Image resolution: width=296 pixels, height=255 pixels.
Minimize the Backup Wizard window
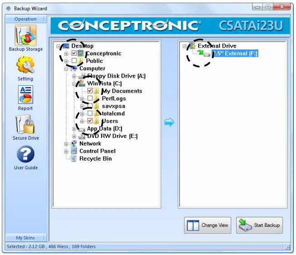[257, 7]
